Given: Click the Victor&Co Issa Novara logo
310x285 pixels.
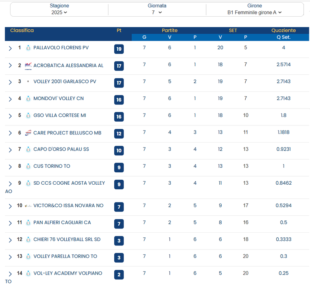Looking at the screenshot, I should coord(28,206).
